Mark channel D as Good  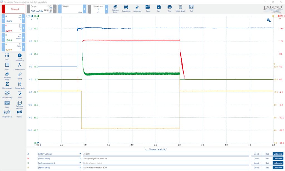(256, 168)
